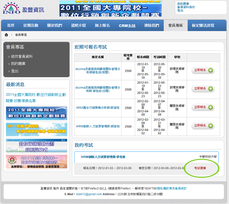Click 立即報名 for dscrma evening class
Screen dimensions: 229x204
(x=203, y=70)
